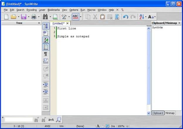Open the Edit menu

click(x=12, y=10)
